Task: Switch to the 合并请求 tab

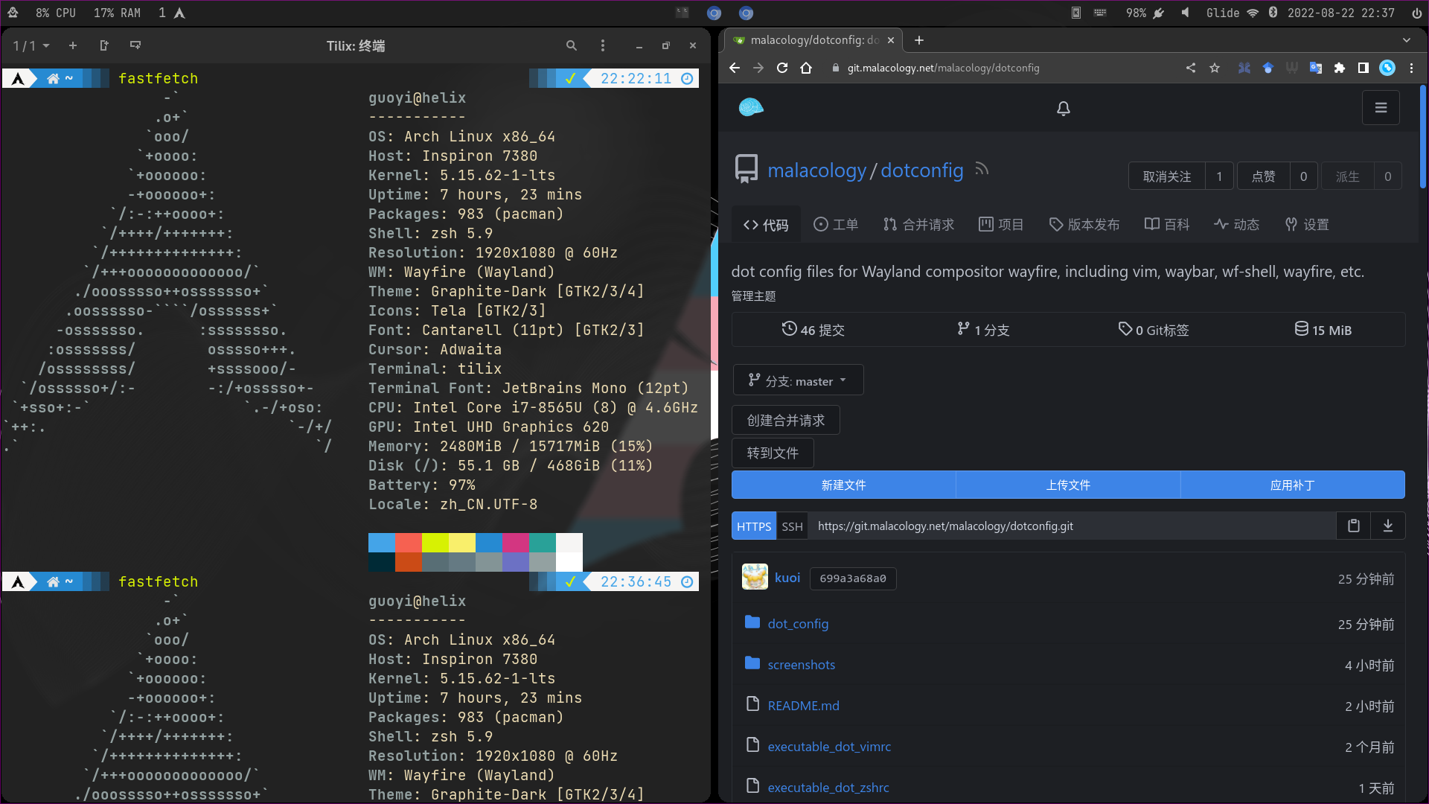Action: coord(918,225)
